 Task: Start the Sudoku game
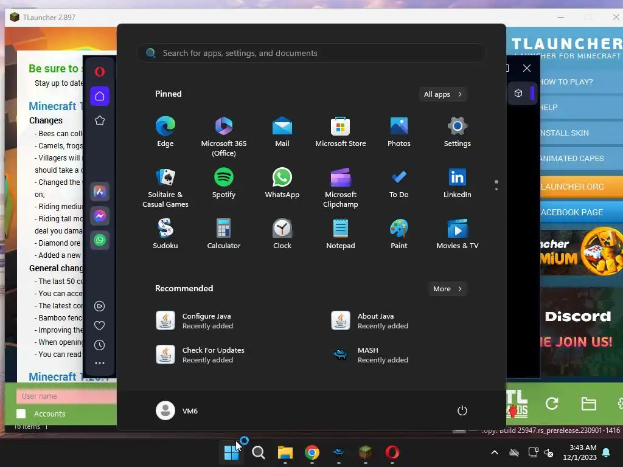165,234
